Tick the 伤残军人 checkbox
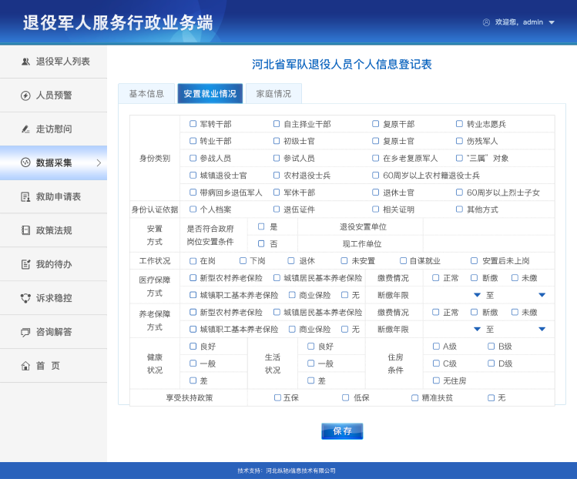The width and height of the screenshot is (577, 479). tap(460, 141)
